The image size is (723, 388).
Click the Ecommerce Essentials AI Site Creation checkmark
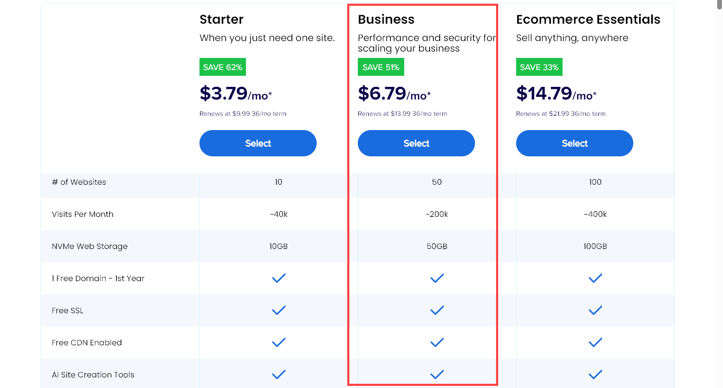595,374
